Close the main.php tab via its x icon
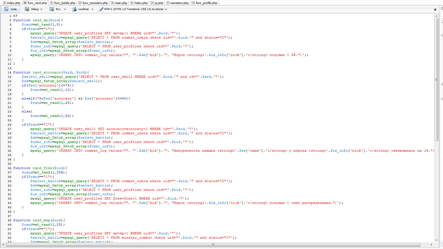The image size is (443, 249). click(x=113, y=3)
